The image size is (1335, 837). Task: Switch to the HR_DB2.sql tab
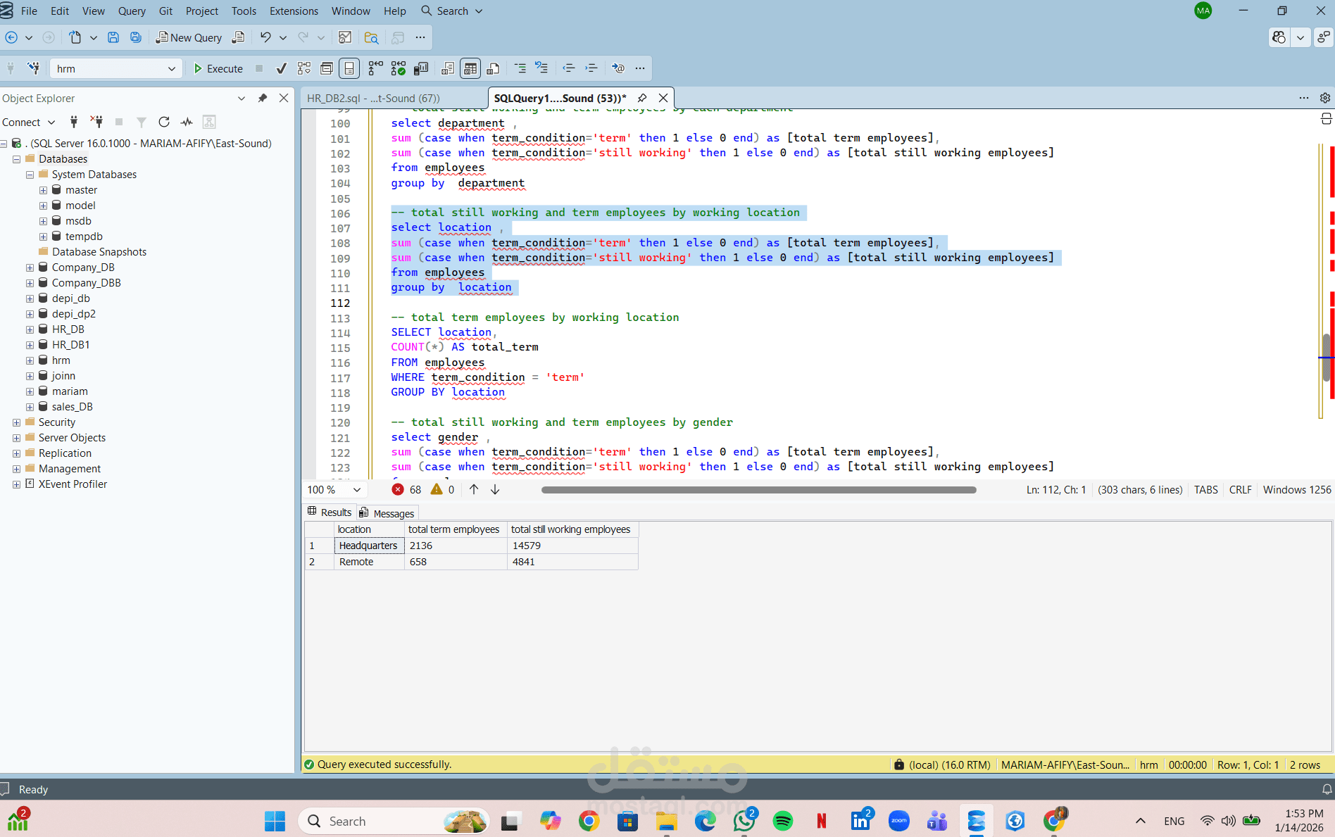point(373,99)
